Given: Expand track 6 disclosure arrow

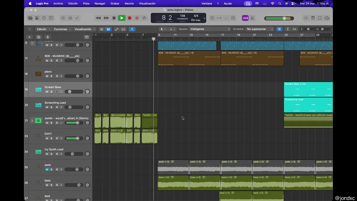Looking at the screenshot, I should (32, 43).
